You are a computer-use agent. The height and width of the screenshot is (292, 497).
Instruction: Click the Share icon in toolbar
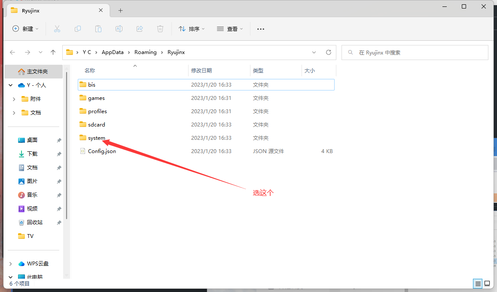click(x=140, y=29)
